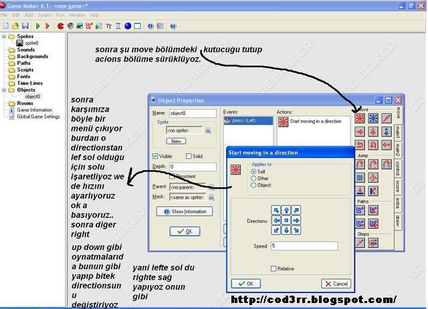This screenshot has height=309, width=428.
Task: Toggle the center stop direction button
Action: point(286,220)
